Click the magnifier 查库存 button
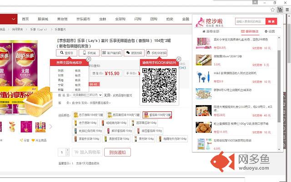This screenshot has width=291, height=182. click(66, 53)
